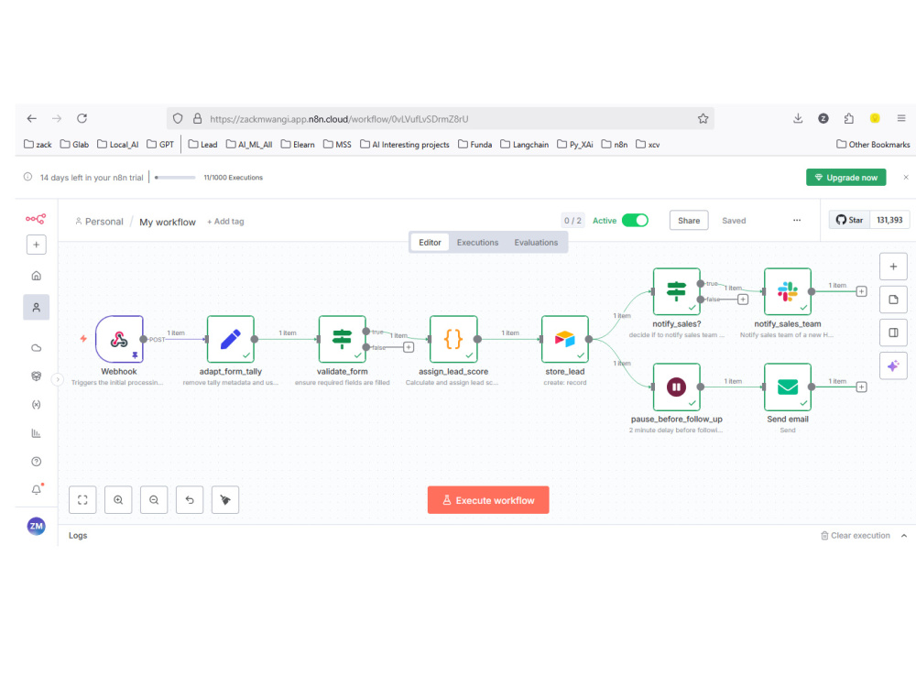Click Clear execution button
This screenshot has width=916, height=687.
[x=856, y=536]
